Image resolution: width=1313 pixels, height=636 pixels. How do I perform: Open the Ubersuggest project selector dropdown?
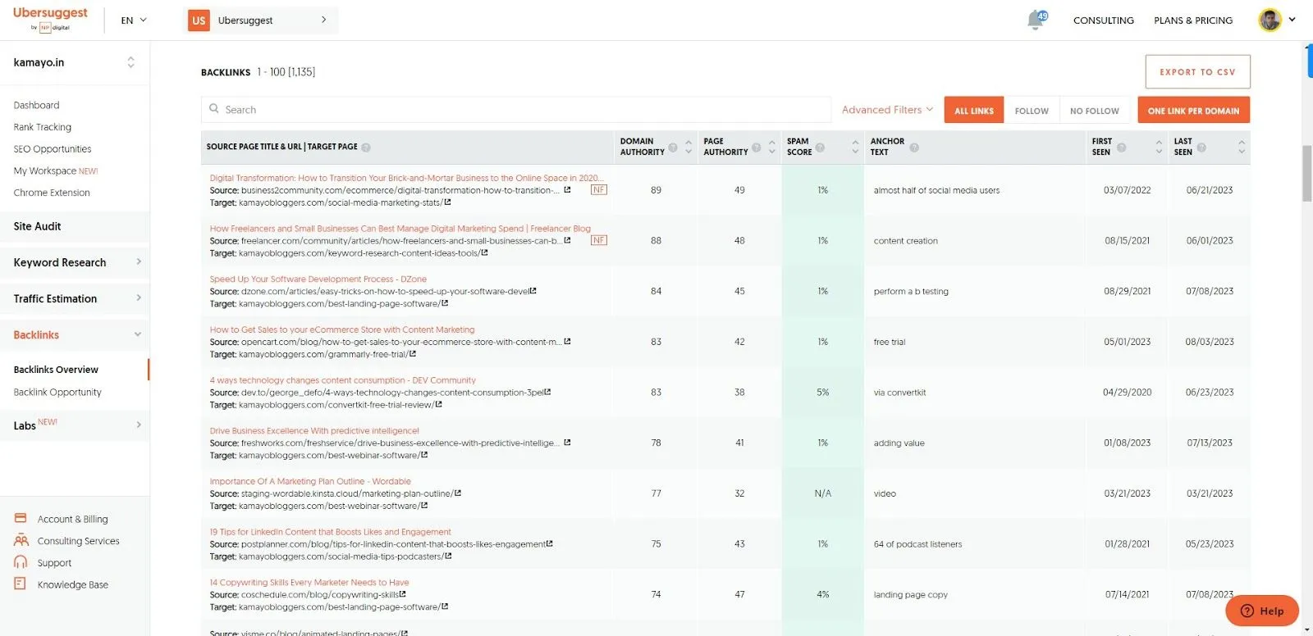(x=261, y=20)
